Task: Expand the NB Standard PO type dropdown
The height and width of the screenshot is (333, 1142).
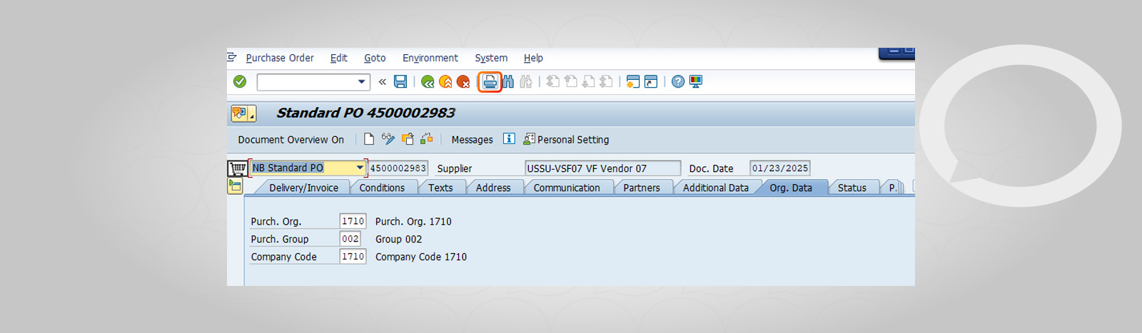Action: pos(360,168)
